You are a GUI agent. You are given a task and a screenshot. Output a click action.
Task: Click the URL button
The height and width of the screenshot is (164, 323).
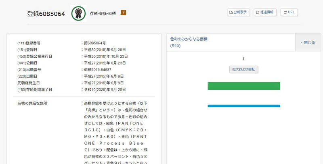tap(289, 12)
